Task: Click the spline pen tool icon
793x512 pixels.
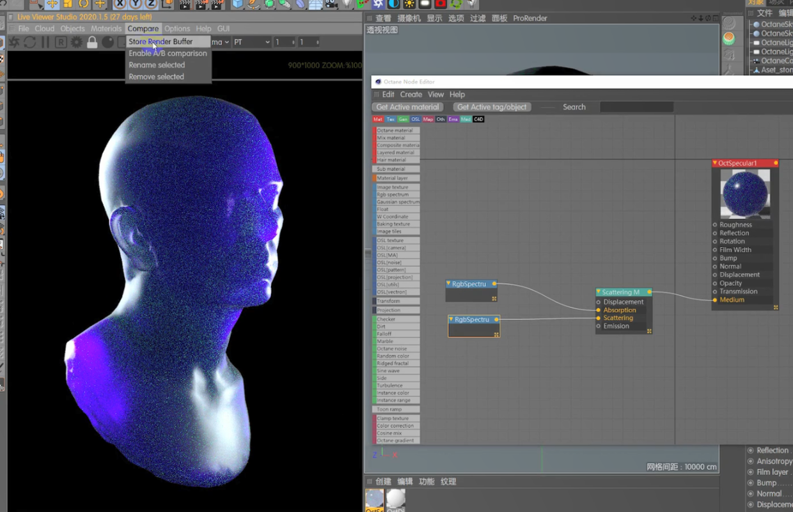Action: coord(254,4)
